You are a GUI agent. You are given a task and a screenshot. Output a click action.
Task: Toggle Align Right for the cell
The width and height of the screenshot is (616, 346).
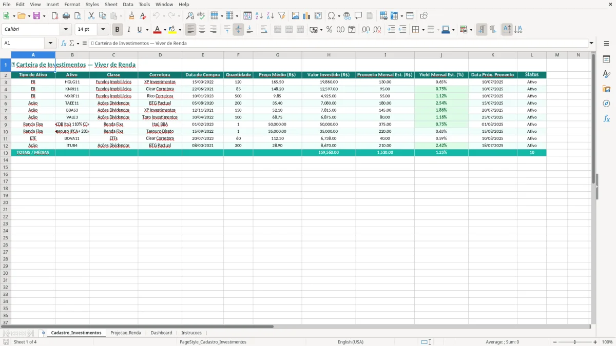pos(214,30)
